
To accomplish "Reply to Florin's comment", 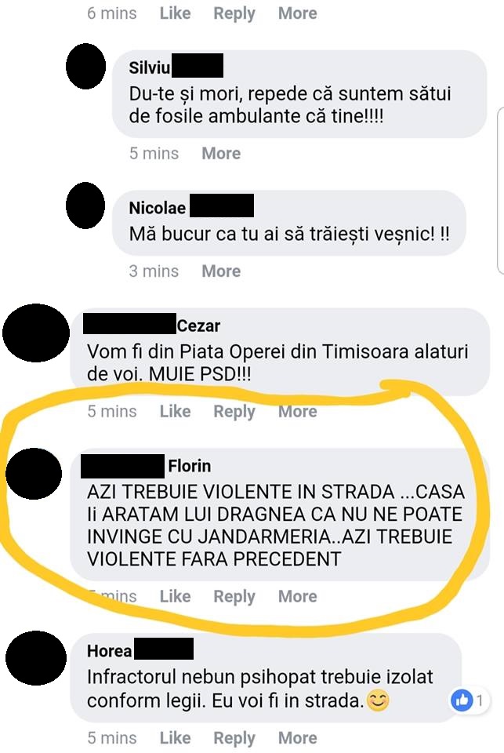I will 234,596.
